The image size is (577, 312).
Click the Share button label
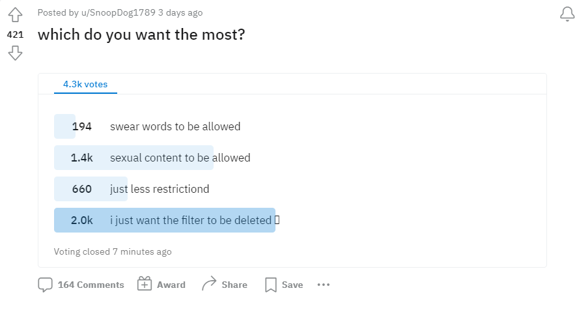234,285
